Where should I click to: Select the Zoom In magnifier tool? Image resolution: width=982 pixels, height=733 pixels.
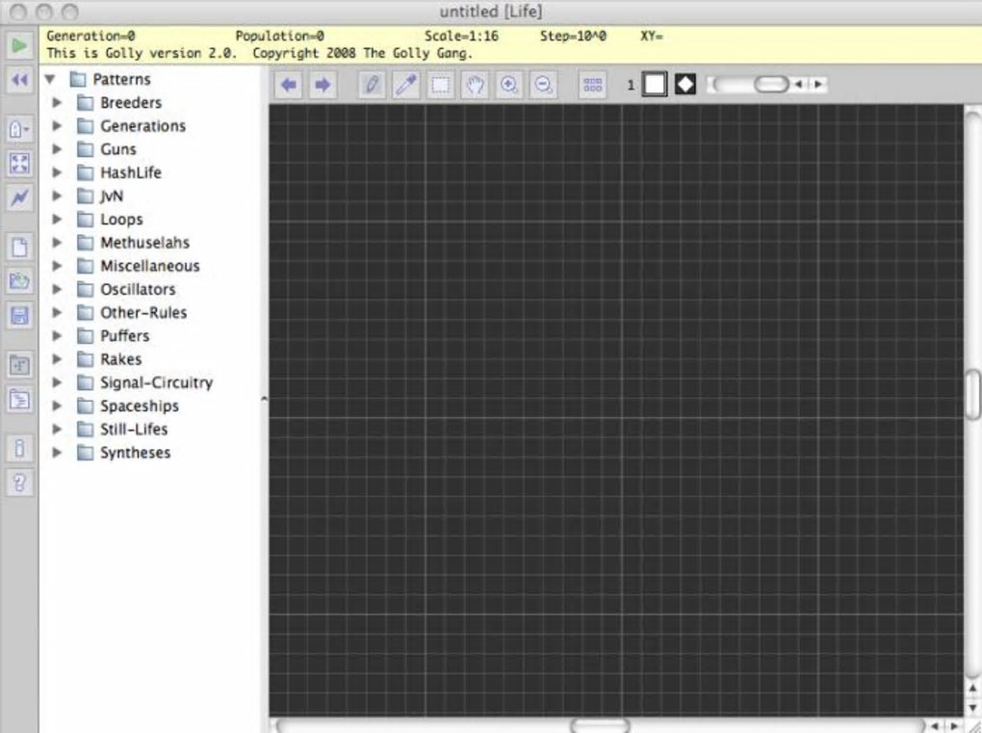coord(509,85)
